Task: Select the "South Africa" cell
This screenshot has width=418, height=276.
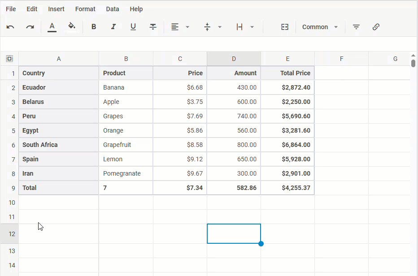Action: [59, 145]
